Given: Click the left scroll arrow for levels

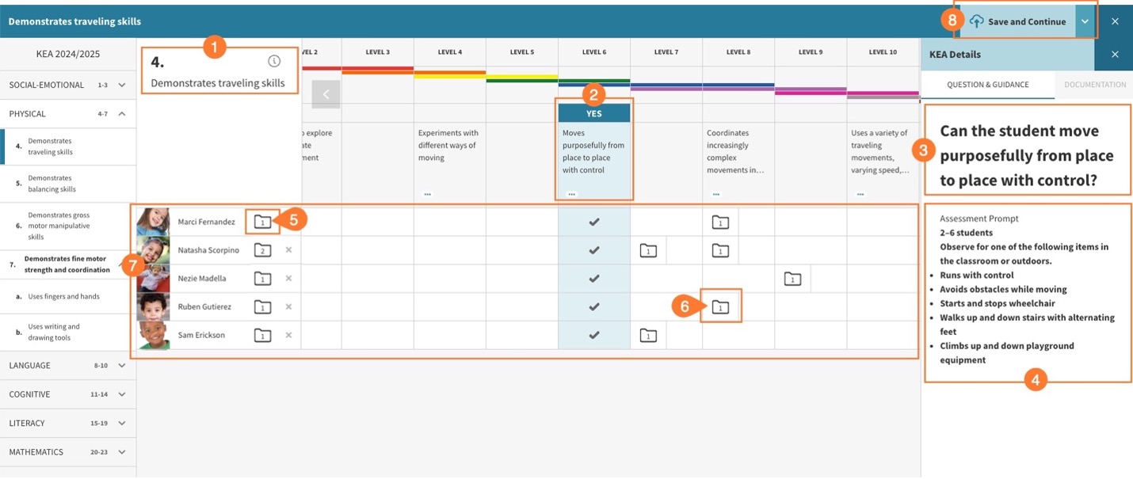Looking at the screenshot, I should click(x=326, y=94).
